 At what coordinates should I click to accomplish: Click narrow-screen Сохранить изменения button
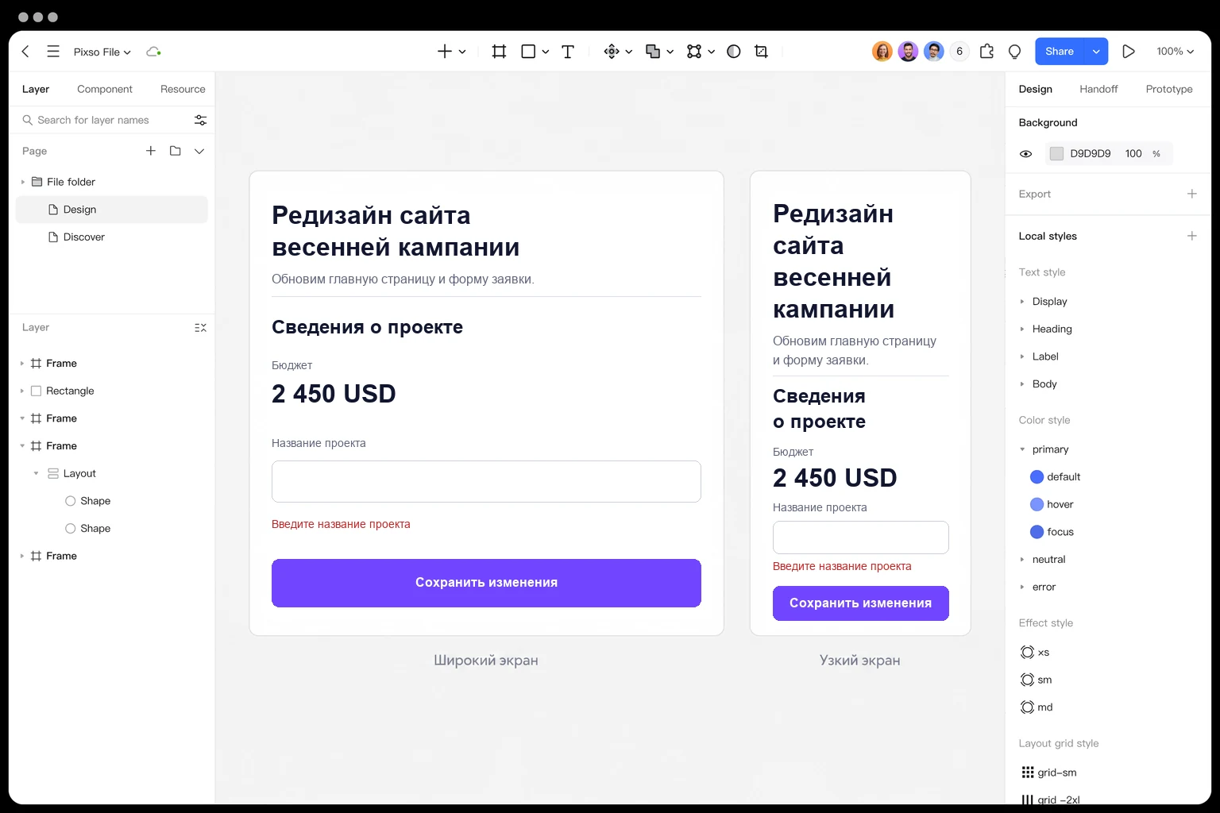click(x=860, y=603)
